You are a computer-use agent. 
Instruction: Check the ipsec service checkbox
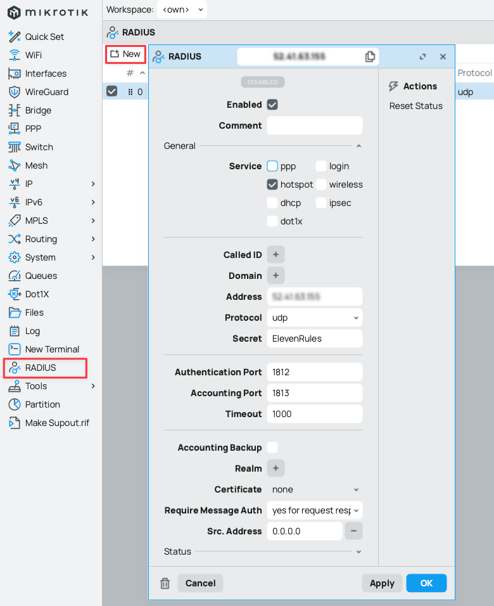click(x=321, y=203)
